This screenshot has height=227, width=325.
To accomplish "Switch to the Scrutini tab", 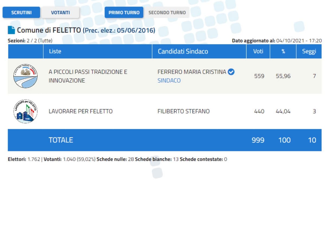I will (21, 12).
